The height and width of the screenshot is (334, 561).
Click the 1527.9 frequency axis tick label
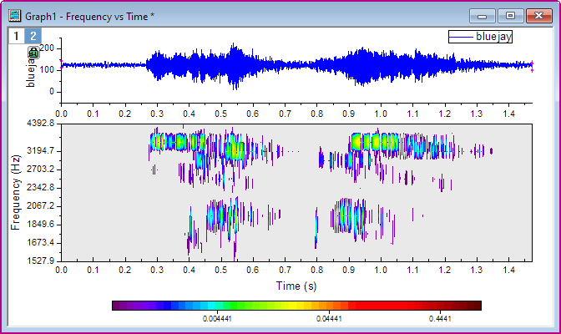pyautogui.click(x=40, y=261)
